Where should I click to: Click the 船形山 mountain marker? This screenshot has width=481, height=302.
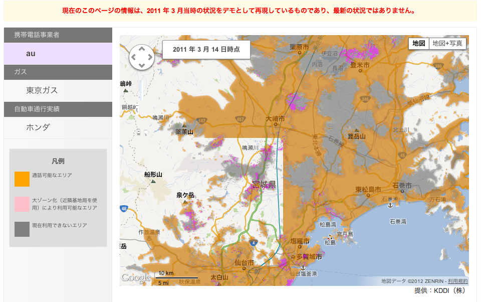pyautogui.click(x=153, y=182)
